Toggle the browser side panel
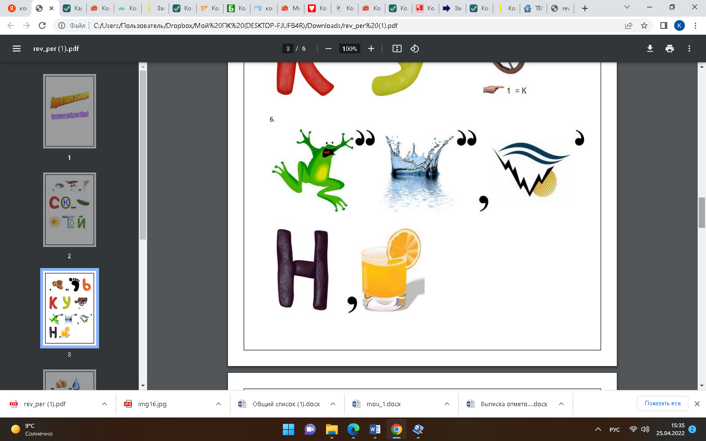The width and height of the screenshot is (706, 441). (663, 25)
